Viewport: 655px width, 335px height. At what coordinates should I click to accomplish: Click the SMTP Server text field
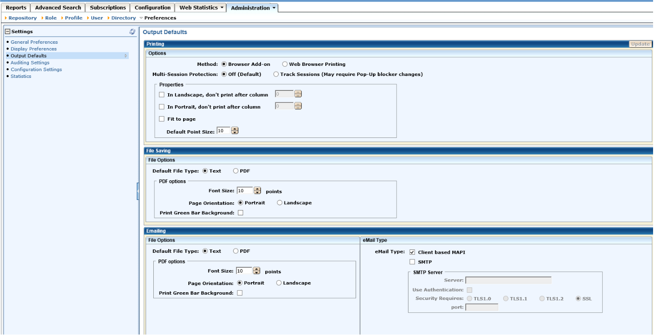[x=508, y=280]
